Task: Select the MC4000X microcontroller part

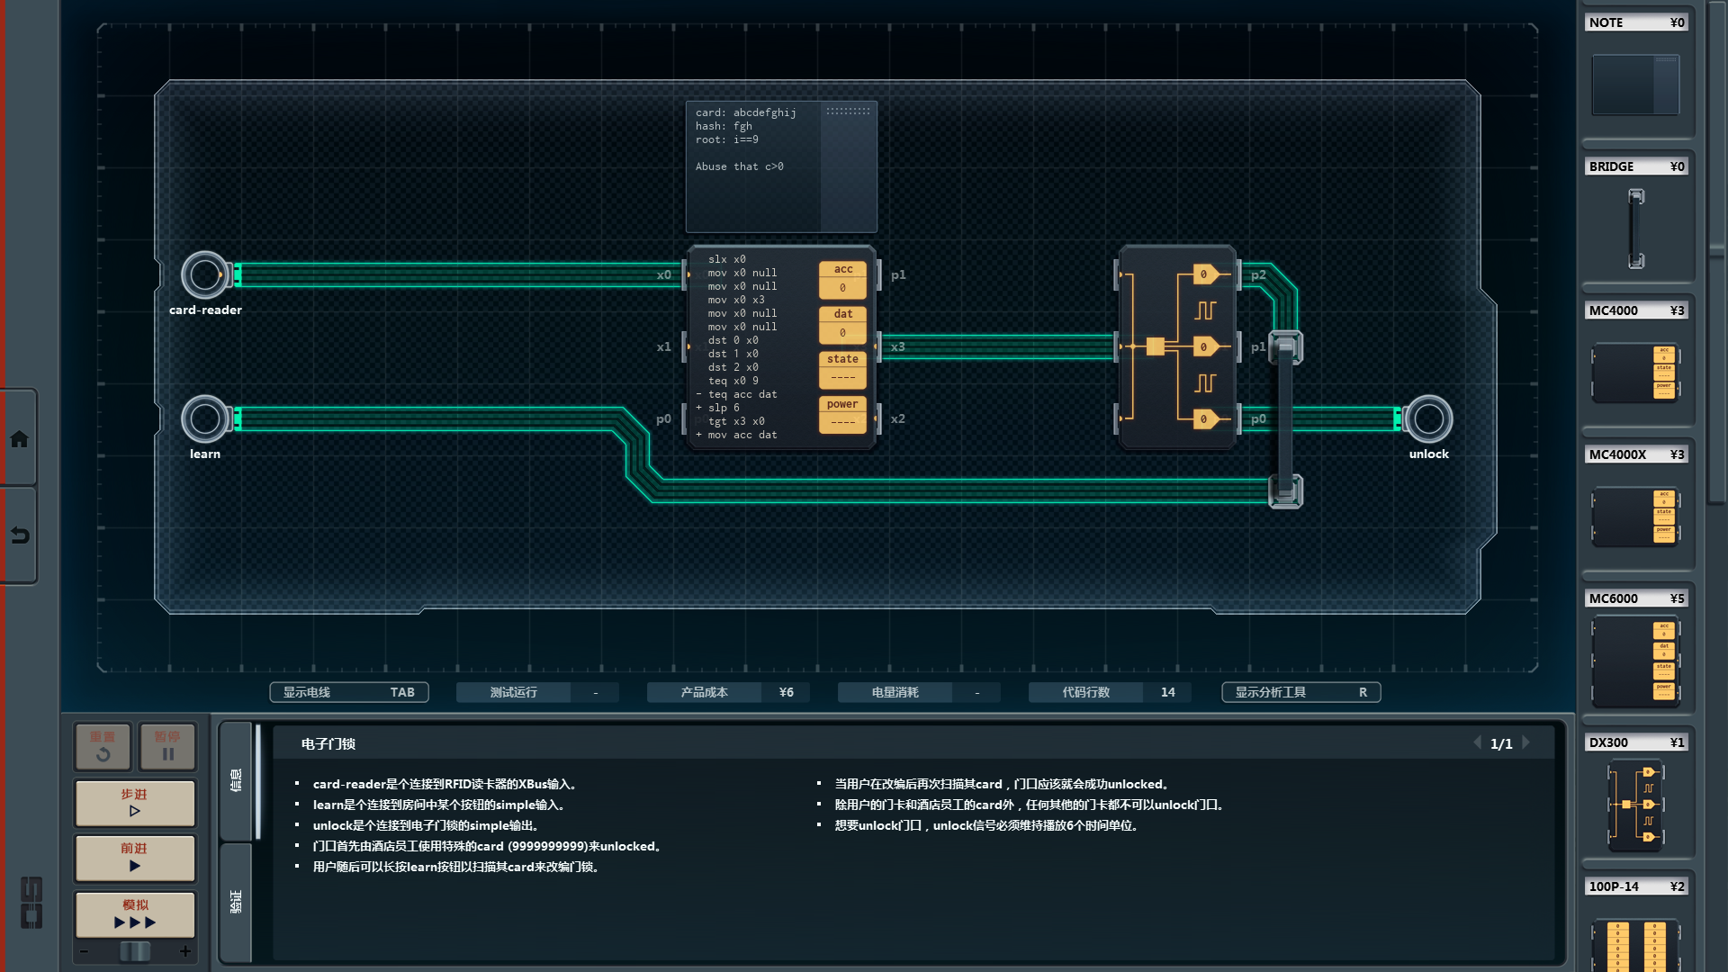Action: [x=1635, y=516]
